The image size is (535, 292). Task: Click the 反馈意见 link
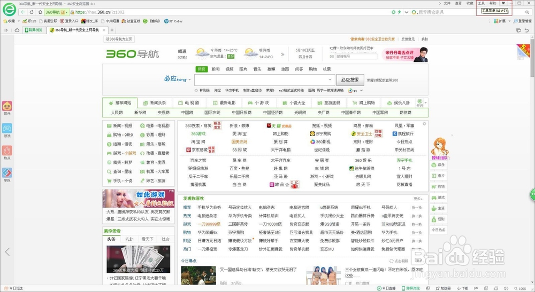coord(408,39)
